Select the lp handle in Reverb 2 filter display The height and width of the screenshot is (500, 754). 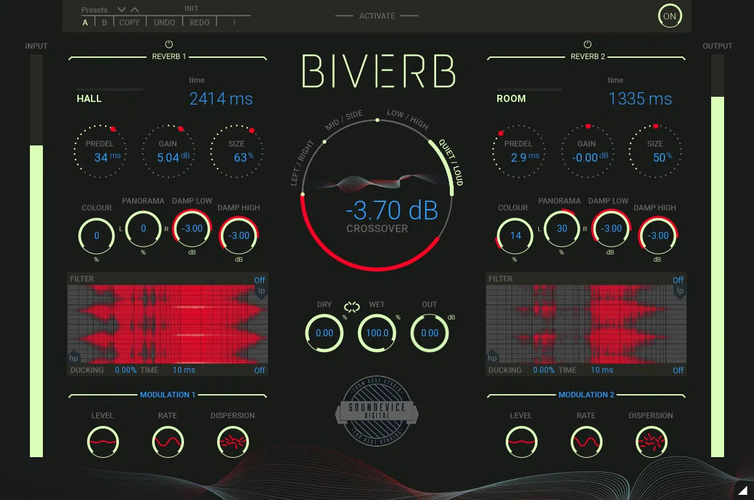pyautogui.click(x=679, y=291)
